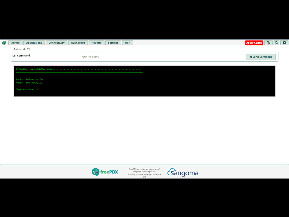Open the Applications menu

[x=34, y=43]
